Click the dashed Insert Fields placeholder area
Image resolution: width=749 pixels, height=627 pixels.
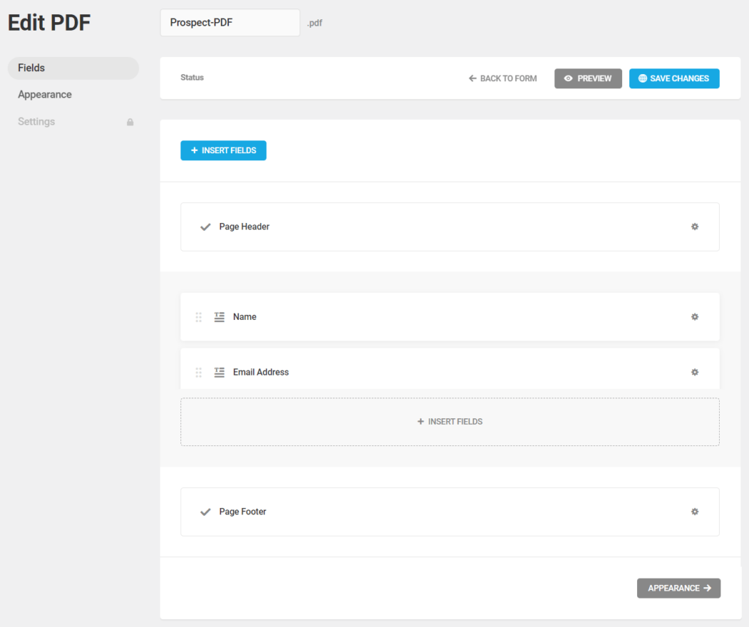tap(449, 421)
